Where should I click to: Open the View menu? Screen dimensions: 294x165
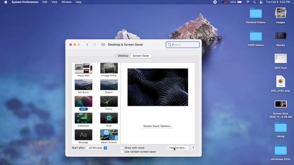click(x=54, y=2)
